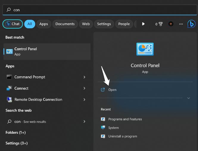Show more filters with the play arrow
The image size is (198, 151).
coord(143,24)
